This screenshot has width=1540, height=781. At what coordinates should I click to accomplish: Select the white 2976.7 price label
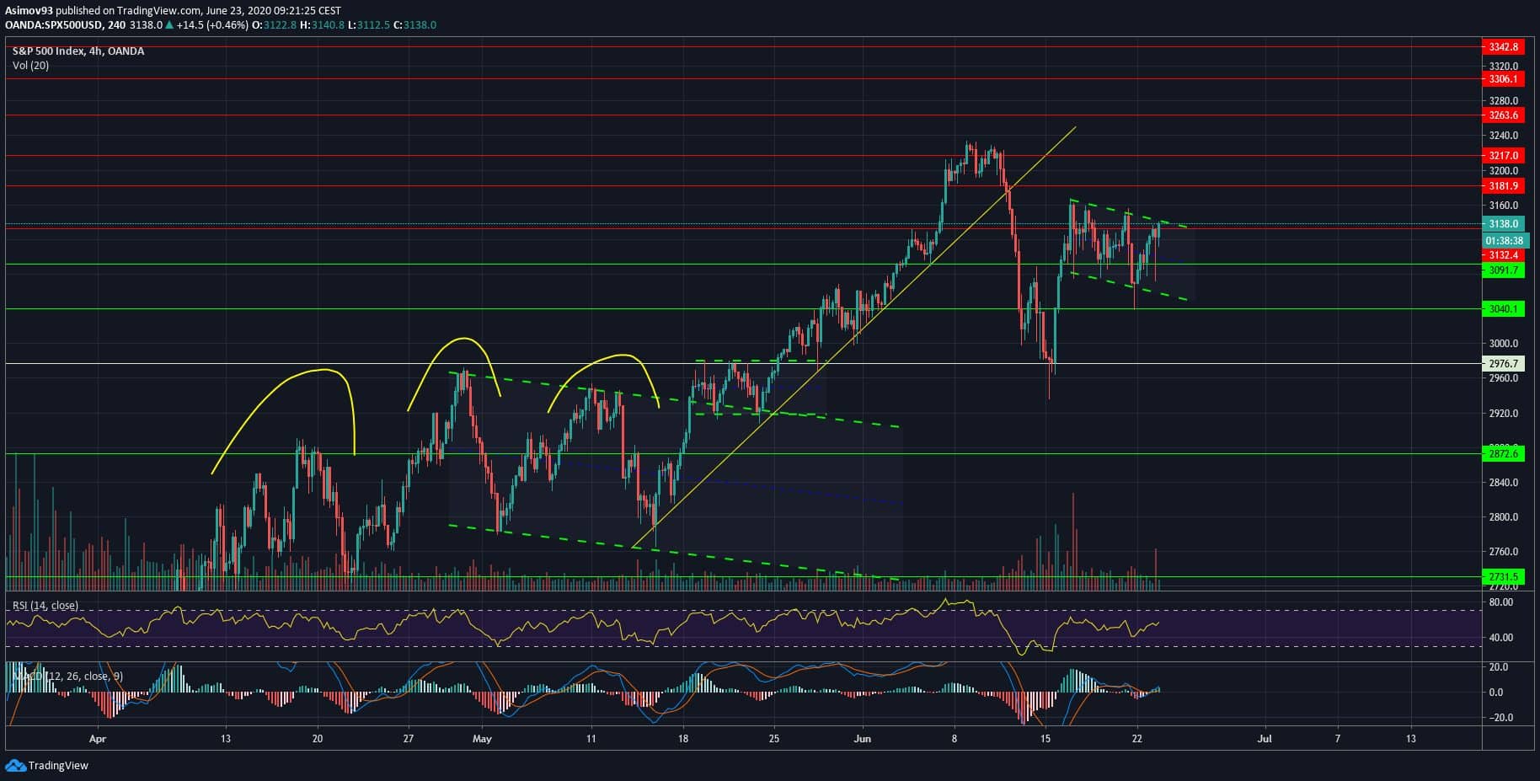point(1503,364)
